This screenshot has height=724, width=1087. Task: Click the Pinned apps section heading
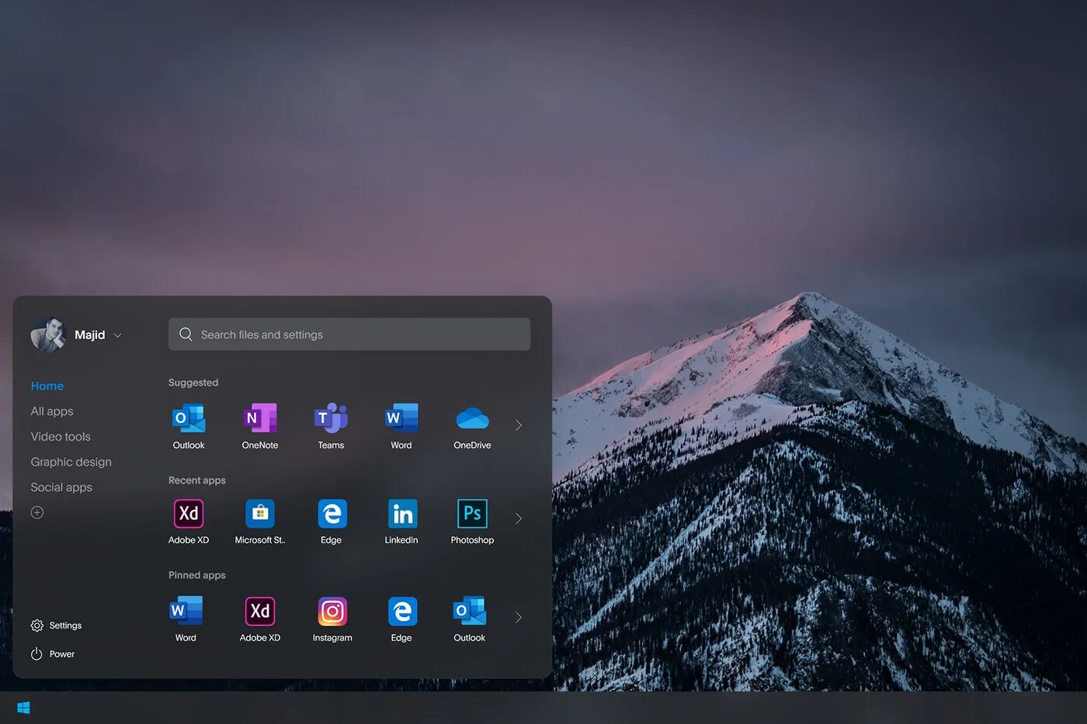coord(197,575)
